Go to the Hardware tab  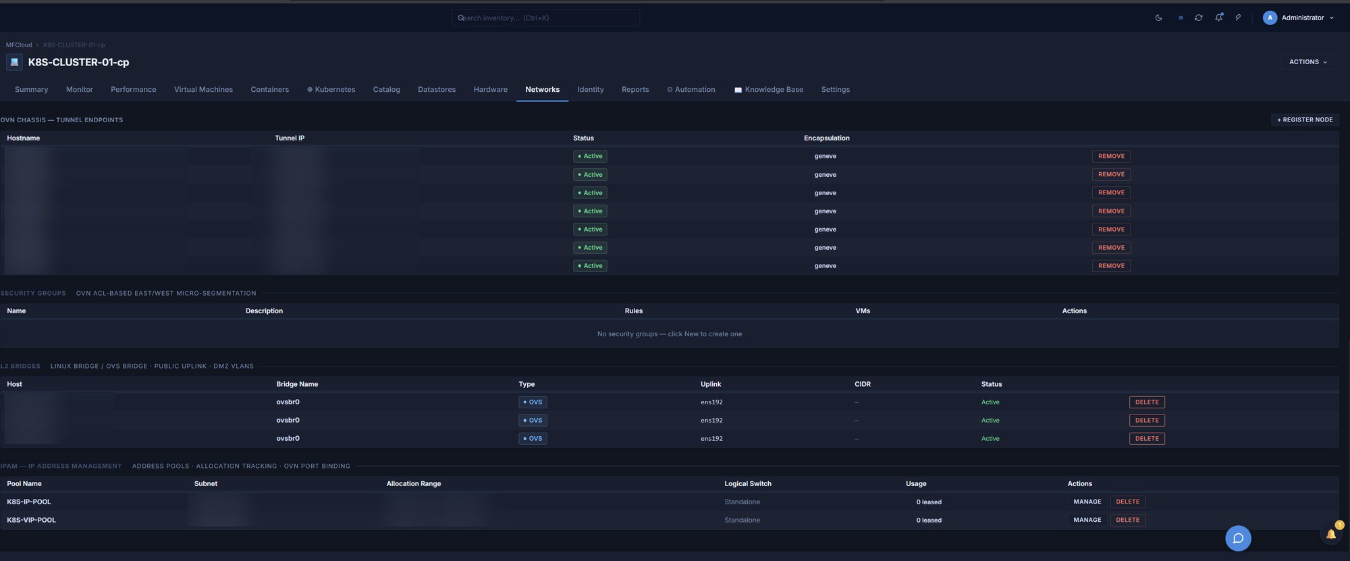491,90
